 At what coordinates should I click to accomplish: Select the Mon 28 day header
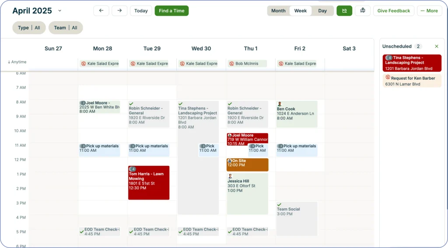[102, 49]
